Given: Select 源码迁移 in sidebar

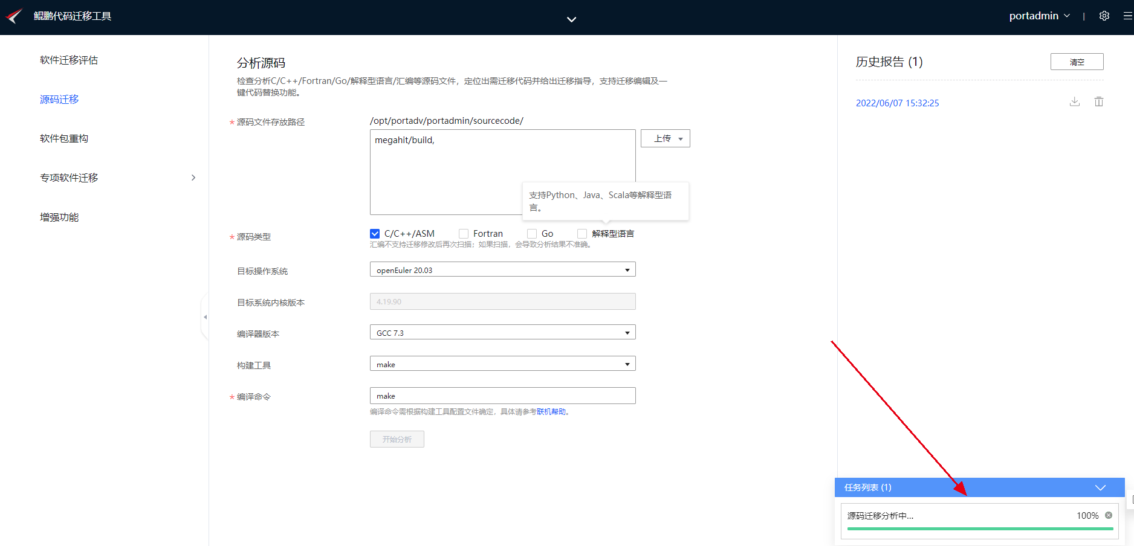Looking at the screenshot, I should pos(59,99).
